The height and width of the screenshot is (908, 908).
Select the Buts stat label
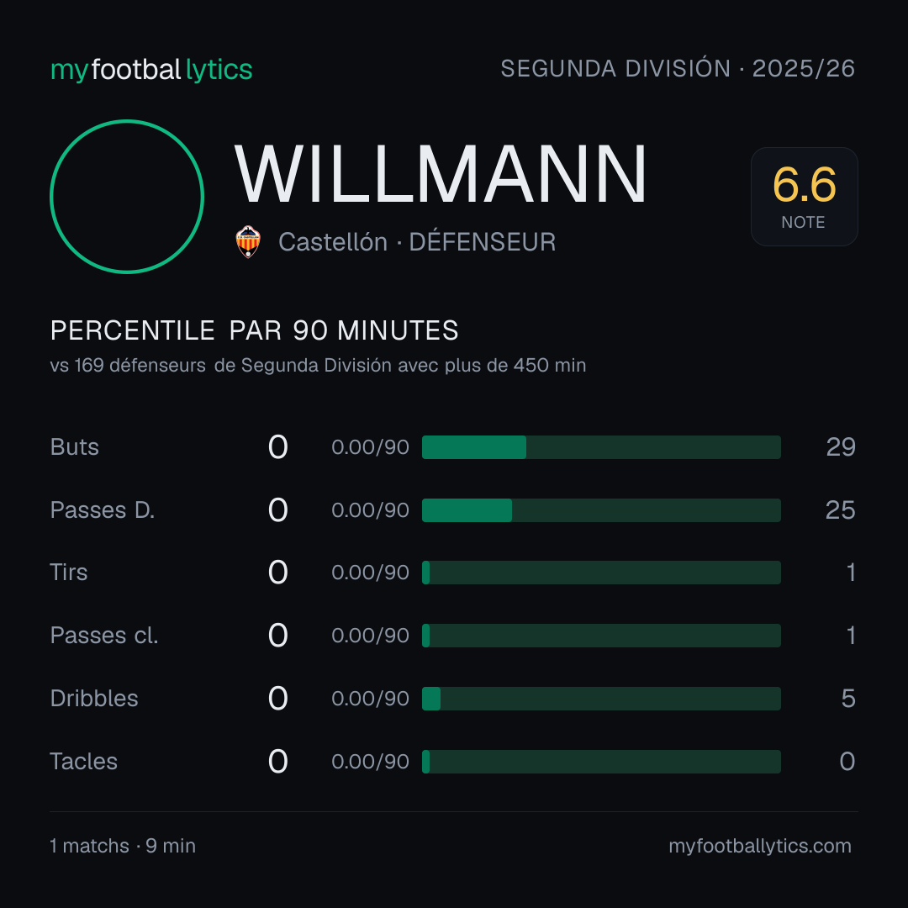point(75,447)
